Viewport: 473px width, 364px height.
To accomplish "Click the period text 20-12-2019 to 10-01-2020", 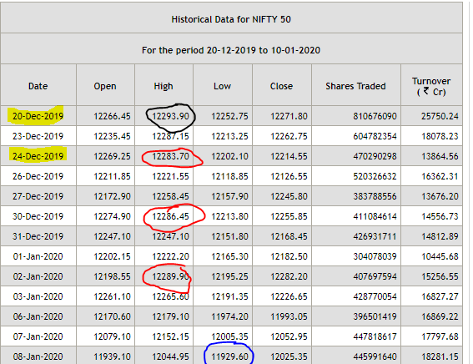I will pyautogui.click(x=264, y=50).
